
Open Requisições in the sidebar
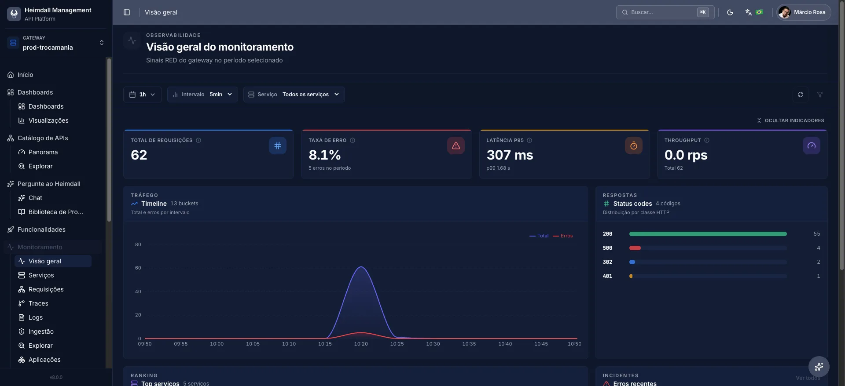[x=53, y=289]
